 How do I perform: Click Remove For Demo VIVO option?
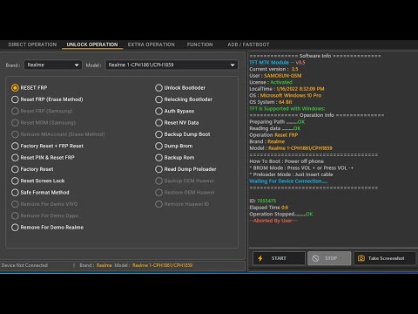coord(44,204)
